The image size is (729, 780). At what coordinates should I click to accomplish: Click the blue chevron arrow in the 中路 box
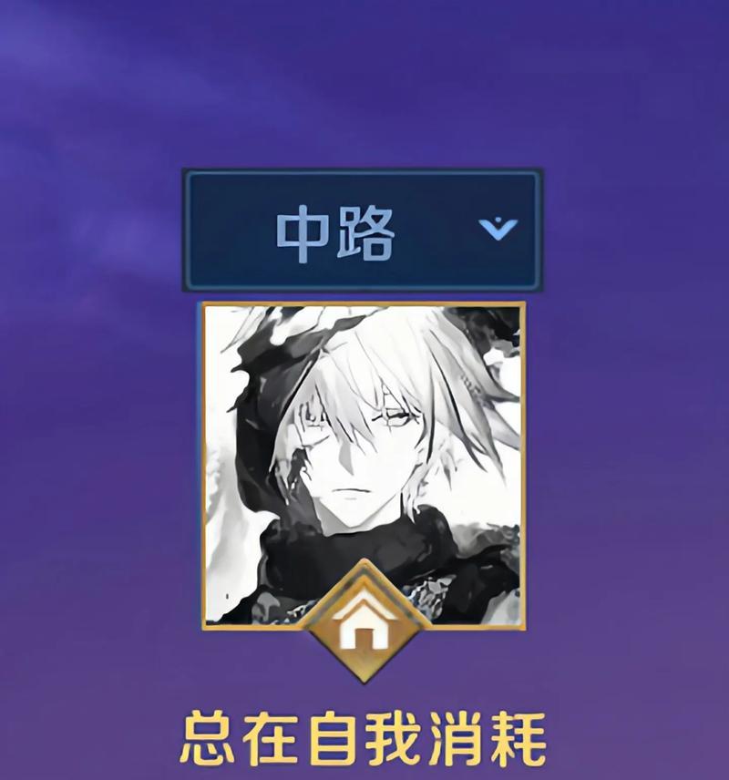[x=498, y=229]
